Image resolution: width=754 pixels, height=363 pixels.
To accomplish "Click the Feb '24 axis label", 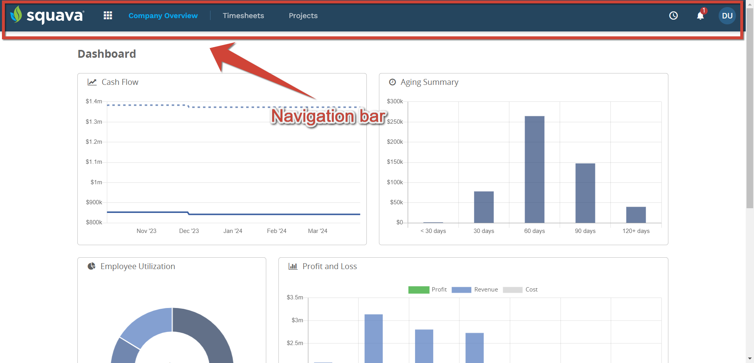I will point(276,231).
